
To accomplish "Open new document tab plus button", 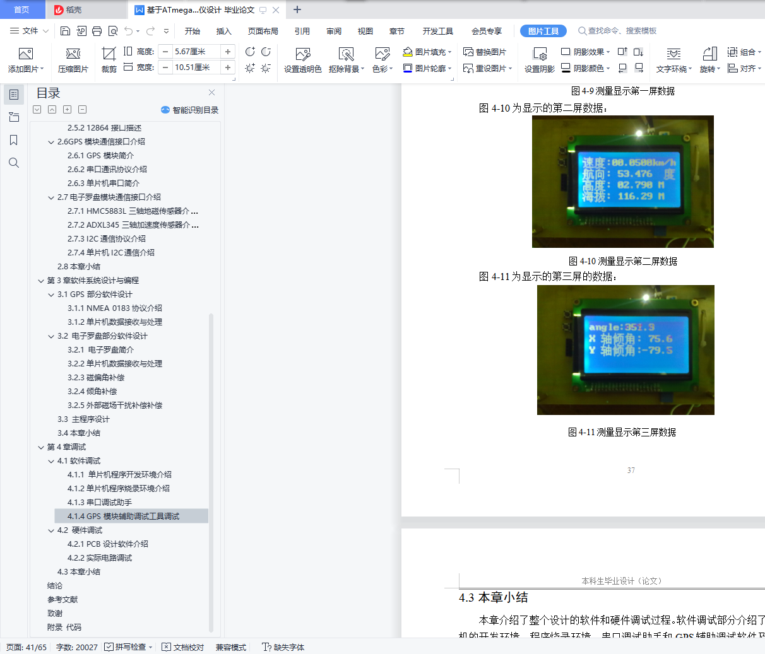I will tap(297, 9).
